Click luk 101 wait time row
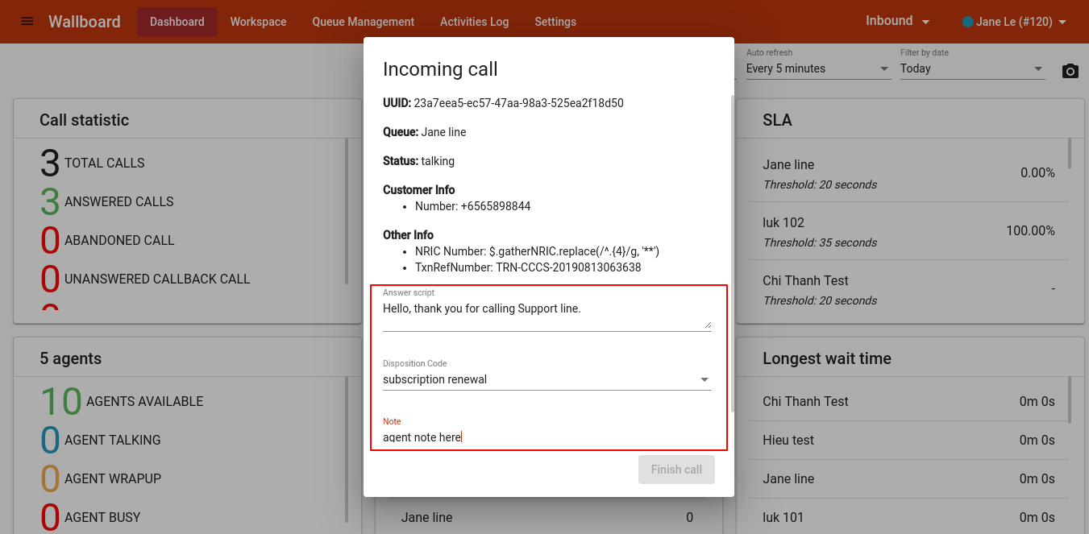Screen dimensions: 1089x534 [908, 517]
